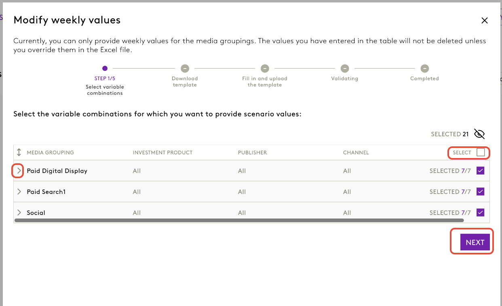Screen dimensions: 502x306
Task: Check the Select all header checkbox
Action: pos(481,152)
